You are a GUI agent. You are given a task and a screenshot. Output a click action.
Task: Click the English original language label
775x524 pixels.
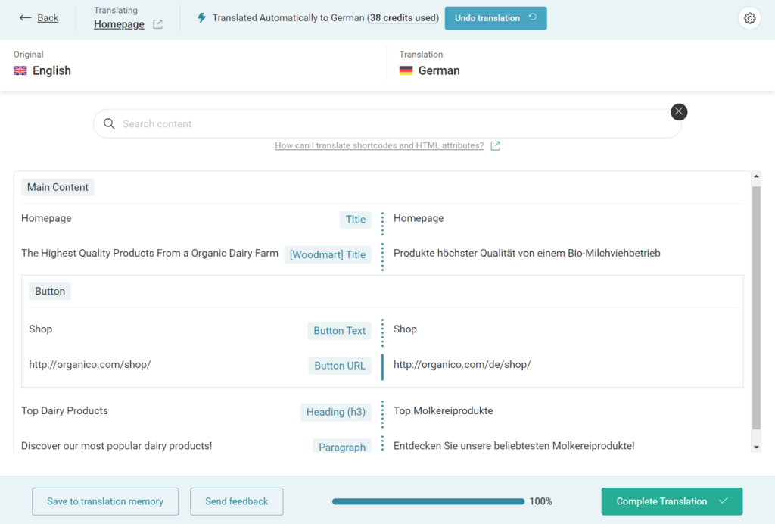(x=52, y=70)
